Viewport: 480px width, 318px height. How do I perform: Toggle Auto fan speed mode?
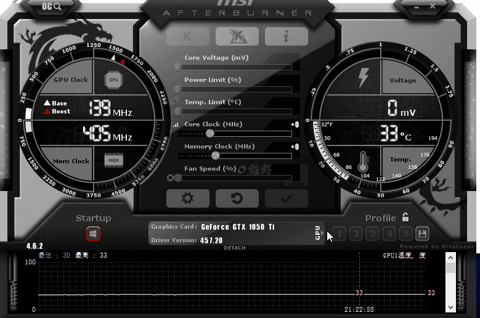coord(298,182)
